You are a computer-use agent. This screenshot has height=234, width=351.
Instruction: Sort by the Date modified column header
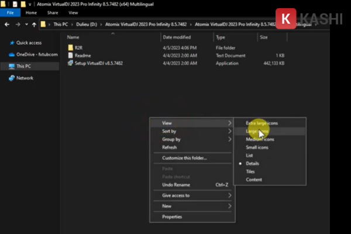point(177,37)
